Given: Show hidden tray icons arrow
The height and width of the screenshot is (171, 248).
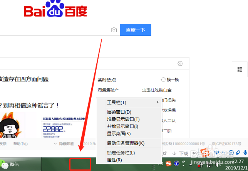Looking at the screenshot, I should point(191,164).
